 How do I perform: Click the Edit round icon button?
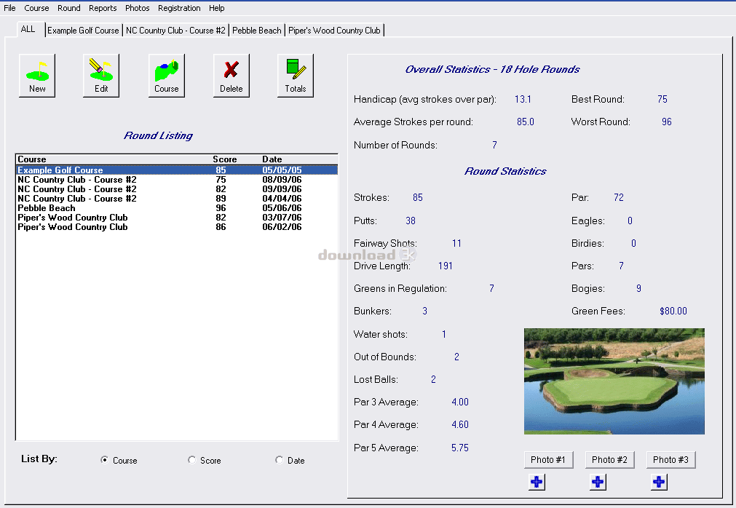(x=101, y=76)
